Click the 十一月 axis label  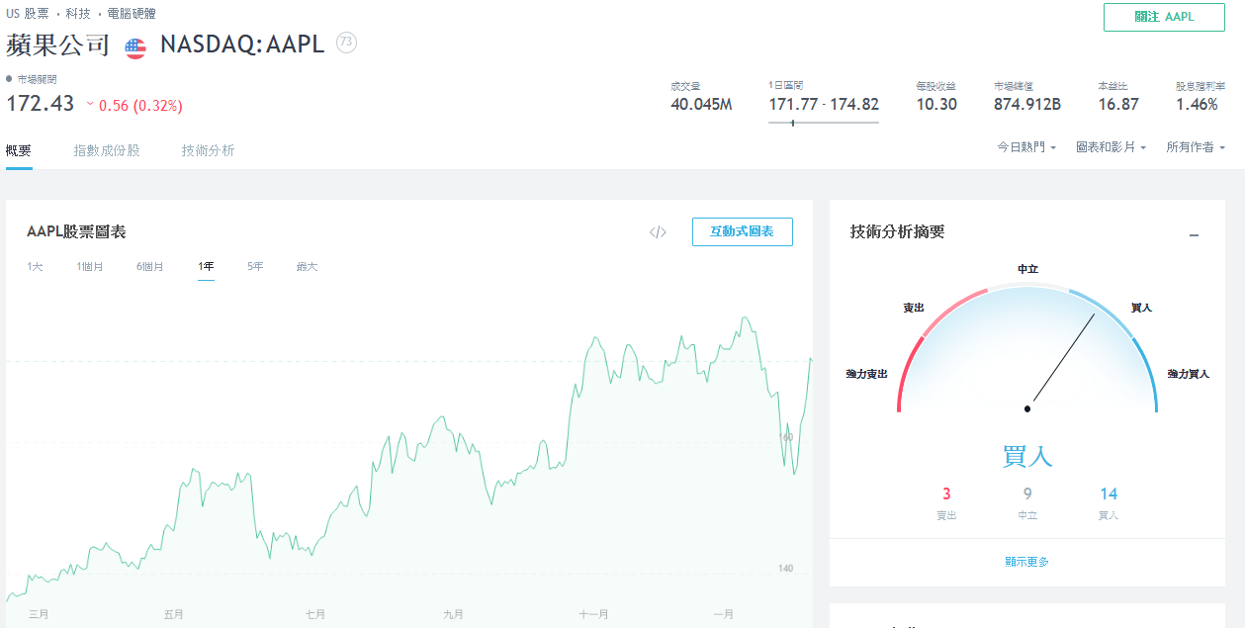593,614
